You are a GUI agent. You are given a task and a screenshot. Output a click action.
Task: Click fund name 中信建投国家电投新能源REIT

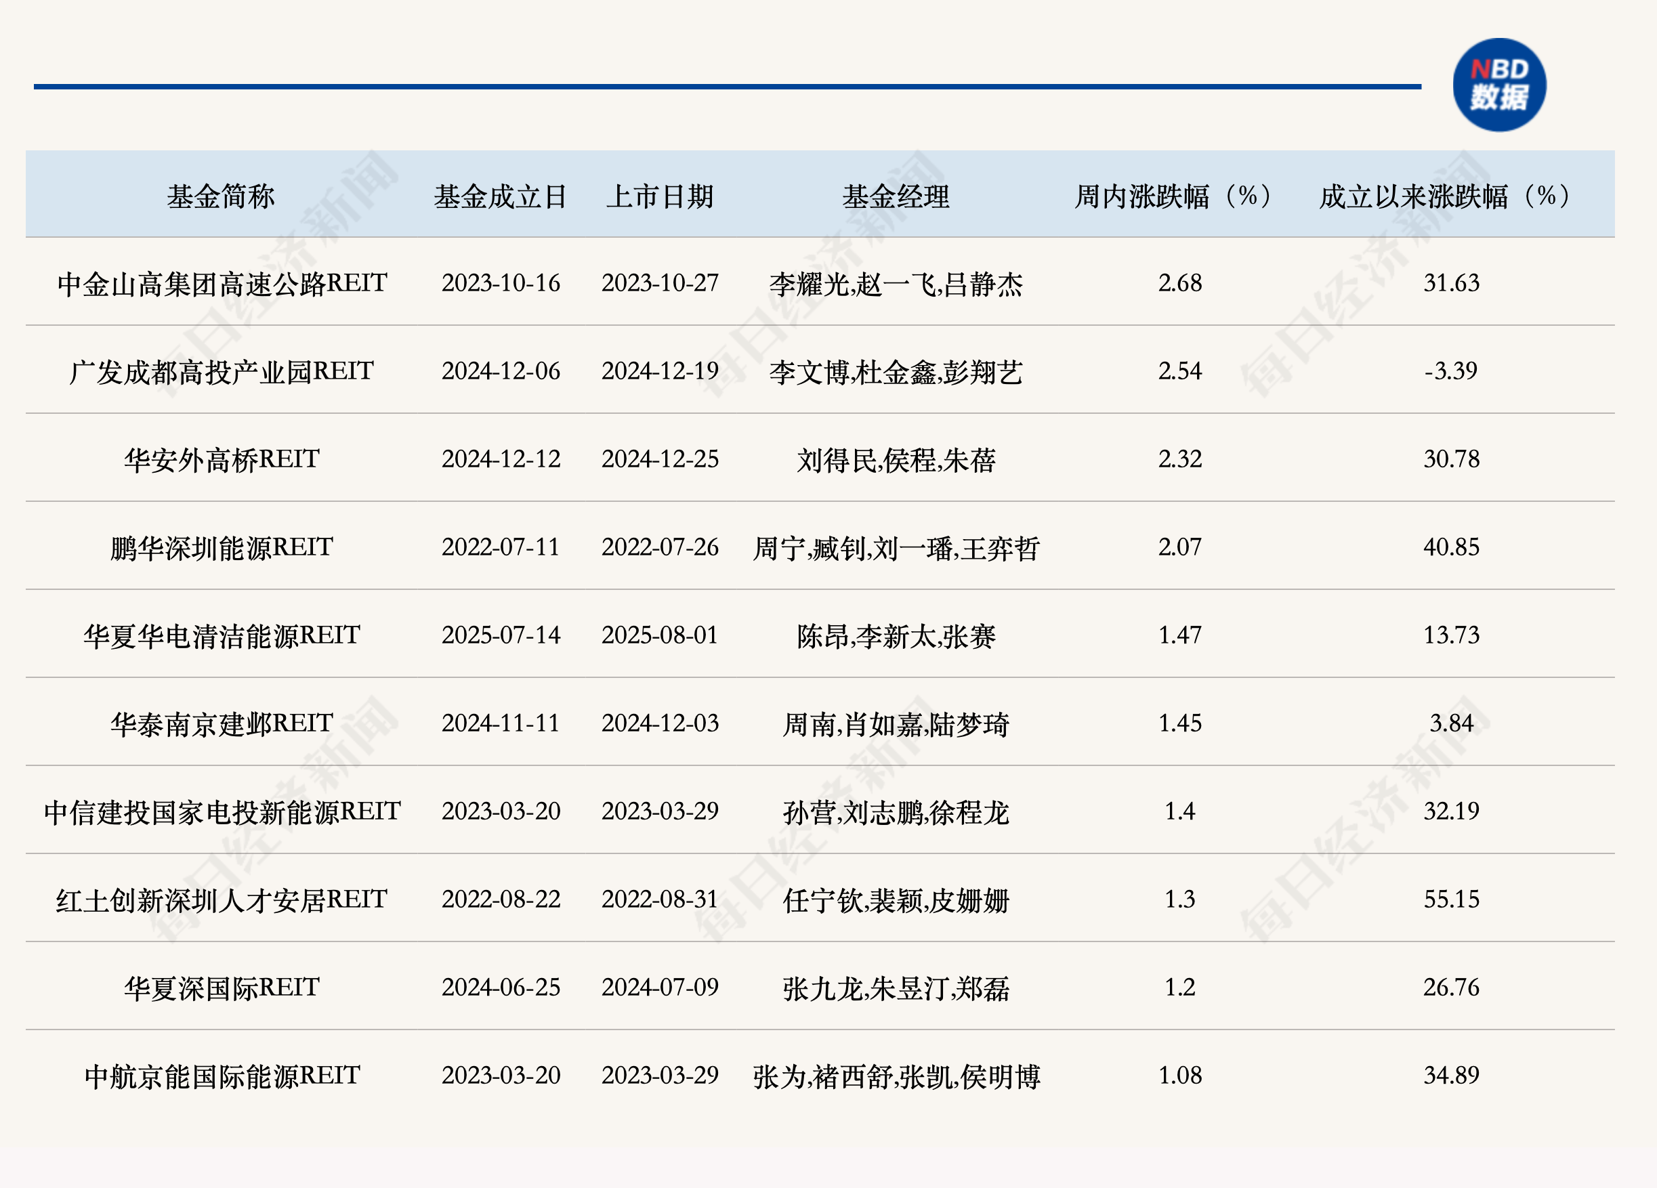pyautogui.click(x=222, y=811)
